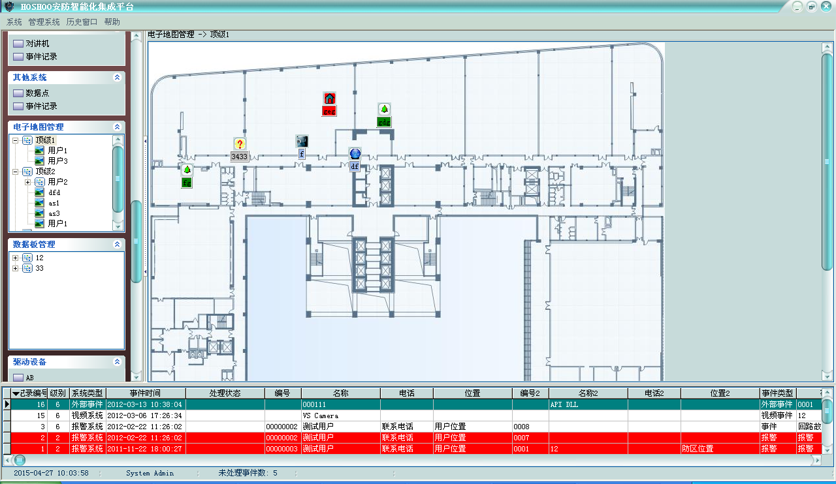Click the camera device icon labeled f
The image size is (836, 484).
(x=301, y=141)
